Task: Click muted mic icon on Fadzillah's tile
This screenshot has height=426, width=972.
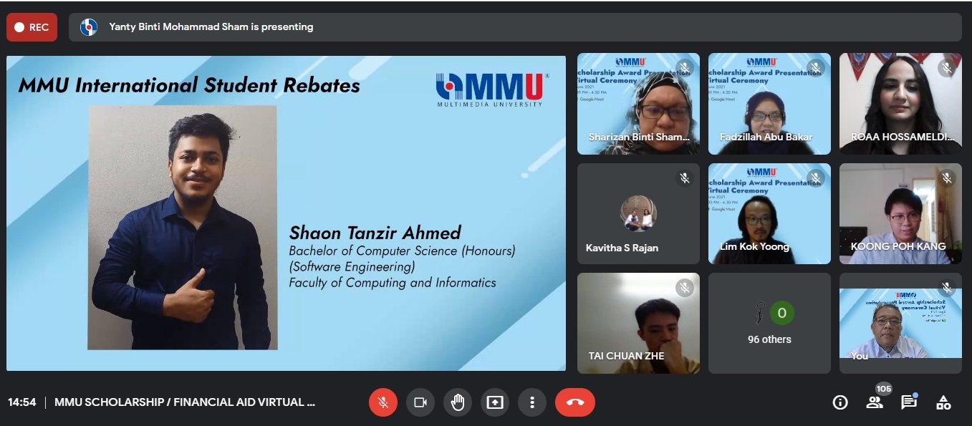Action: [816, 69]
